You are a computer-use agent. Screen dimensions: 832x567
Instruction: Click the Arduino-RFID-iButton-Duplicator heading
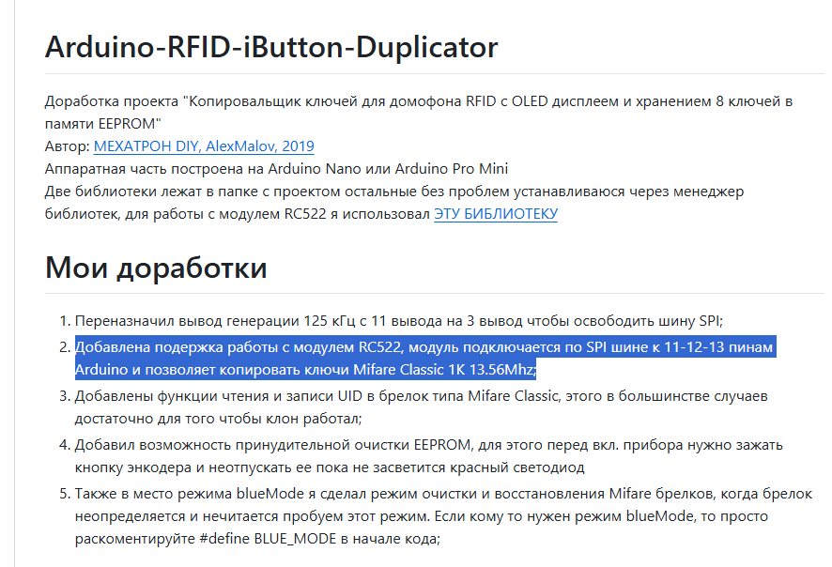(x=271, y=47)
